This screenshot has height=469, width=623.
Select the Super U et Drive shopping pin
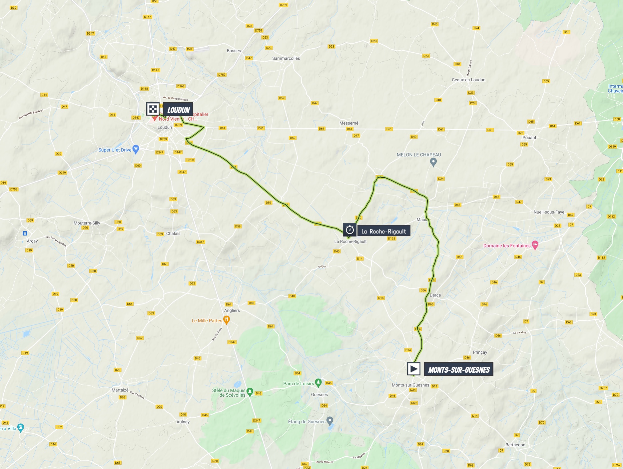pos(136,149)
